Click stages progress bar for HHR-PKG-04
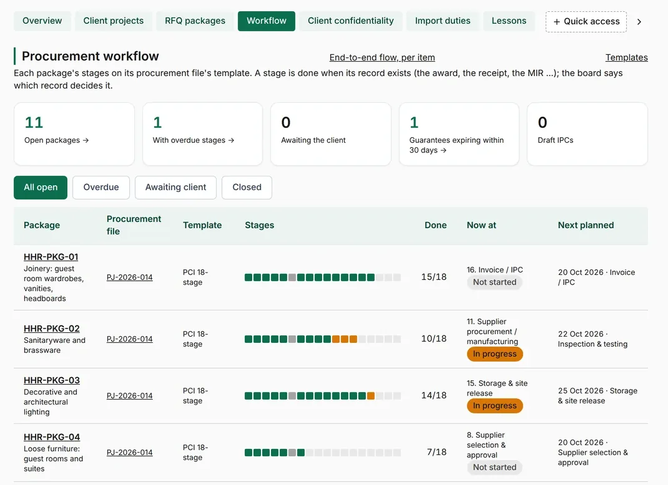 [x=323, y=452]
